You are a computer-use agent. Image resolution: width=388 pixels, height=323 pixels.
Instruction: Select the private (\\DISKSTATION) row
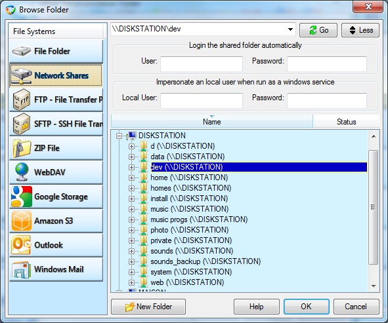coord(191,240)
